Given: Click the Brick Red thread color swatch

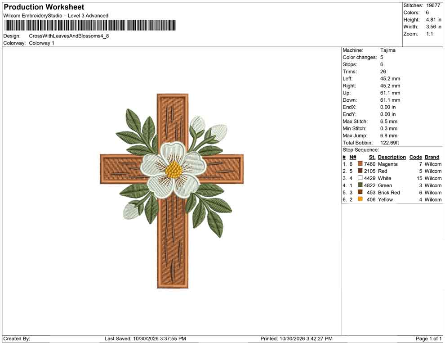Looking at the screenshot, I should coord(360,192).
